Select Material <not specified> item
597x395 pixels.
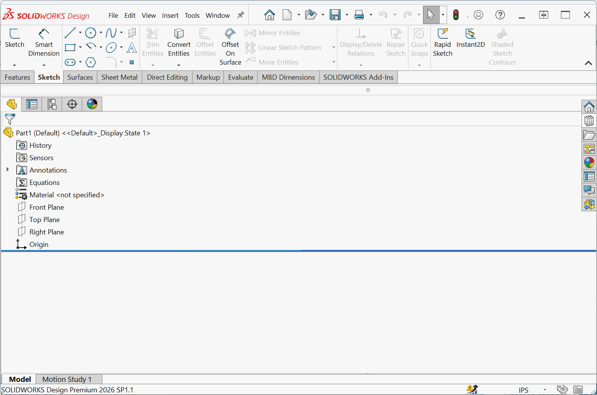(x=60, y=195)
